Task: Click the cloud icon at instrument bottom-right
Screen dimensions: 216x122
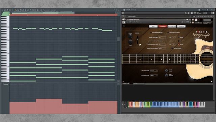Action: 212,81
